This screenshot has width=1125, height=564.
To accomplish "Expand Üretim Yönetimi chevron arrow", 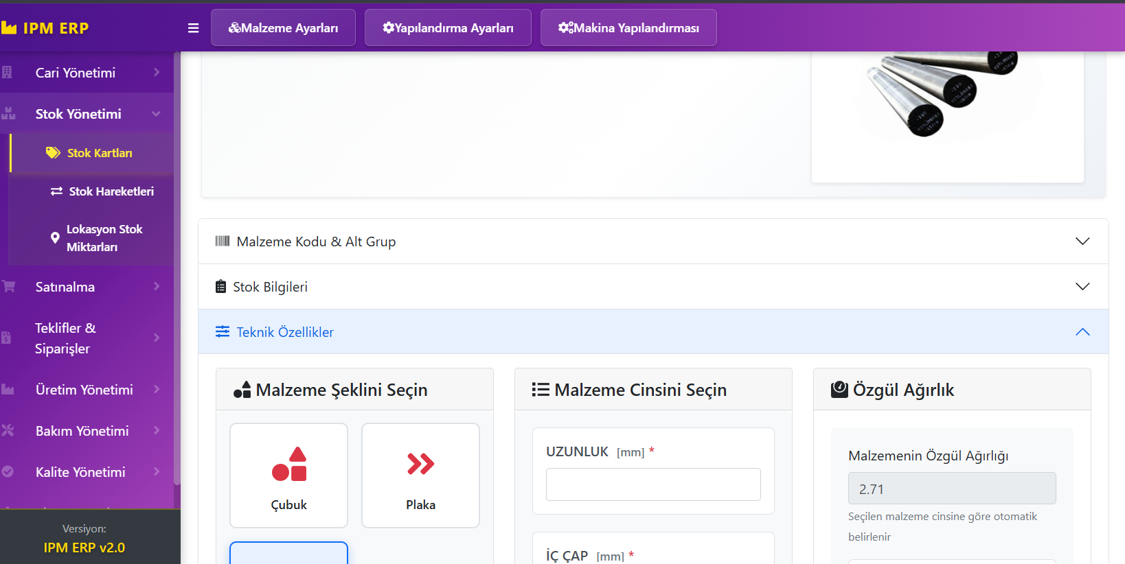I will (x=157, y=389).
